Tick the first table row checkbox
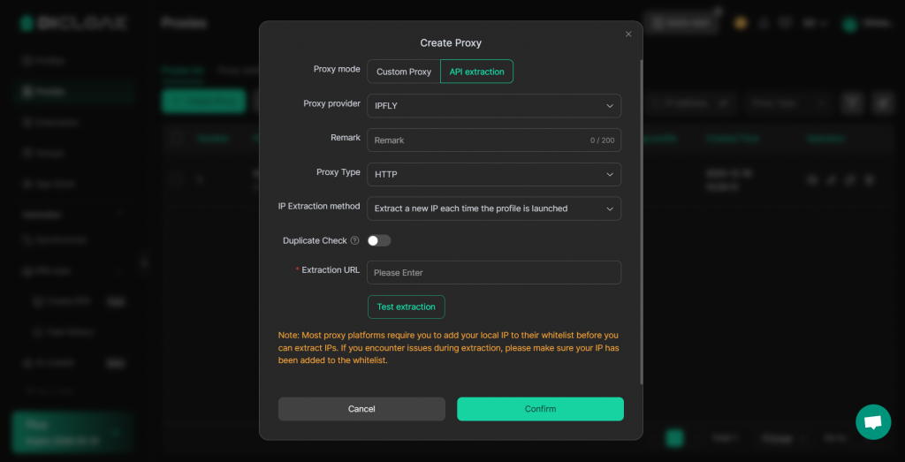905x462 pixels. point(175,179)
